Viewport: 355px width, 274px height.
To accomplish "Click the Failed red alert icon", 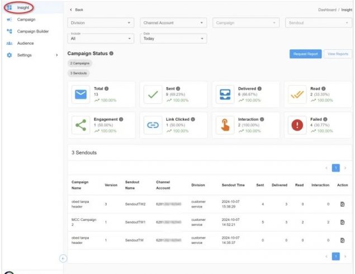I will tap(297, 125).
